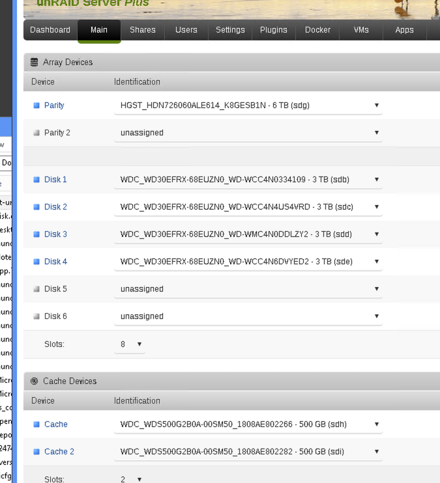
Task: Open the Cache device link
Action: click(56, 424)
